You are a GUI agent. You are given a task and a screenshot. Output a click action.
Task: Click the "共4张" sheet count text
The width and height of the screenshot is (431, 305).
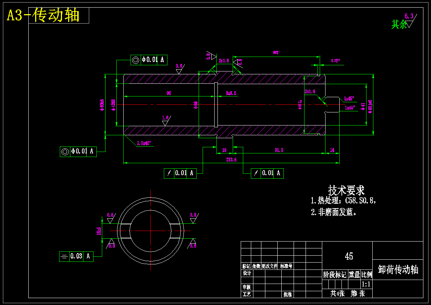tap(337, 293)
